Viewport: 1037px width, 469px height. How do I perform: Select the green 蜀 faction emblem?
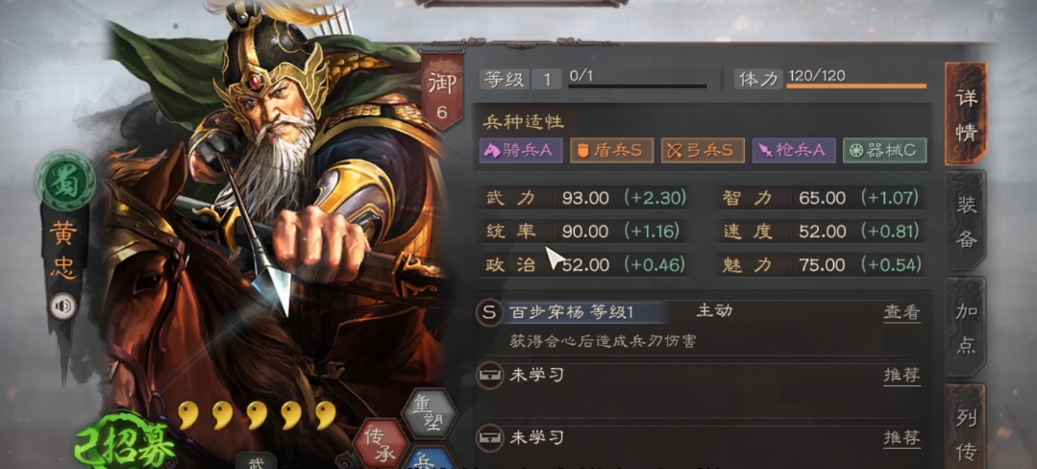(65, 181)
